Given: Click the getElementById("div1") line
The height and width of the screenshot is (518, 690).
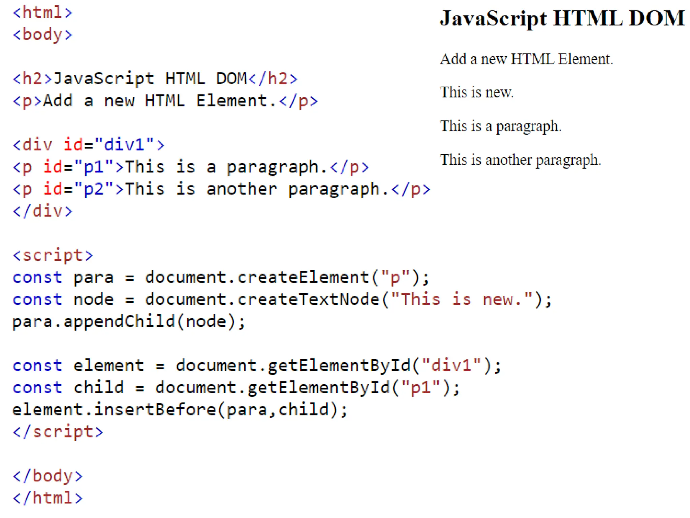Looking at the screenshot, I should (x=257, y=366).
